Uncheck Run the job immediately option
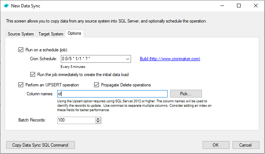This screenshot has width=265, height=154. (x=32, y=74)
